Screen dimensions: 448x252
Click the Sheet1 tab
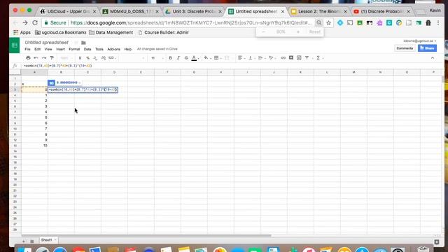pos(48,240)
